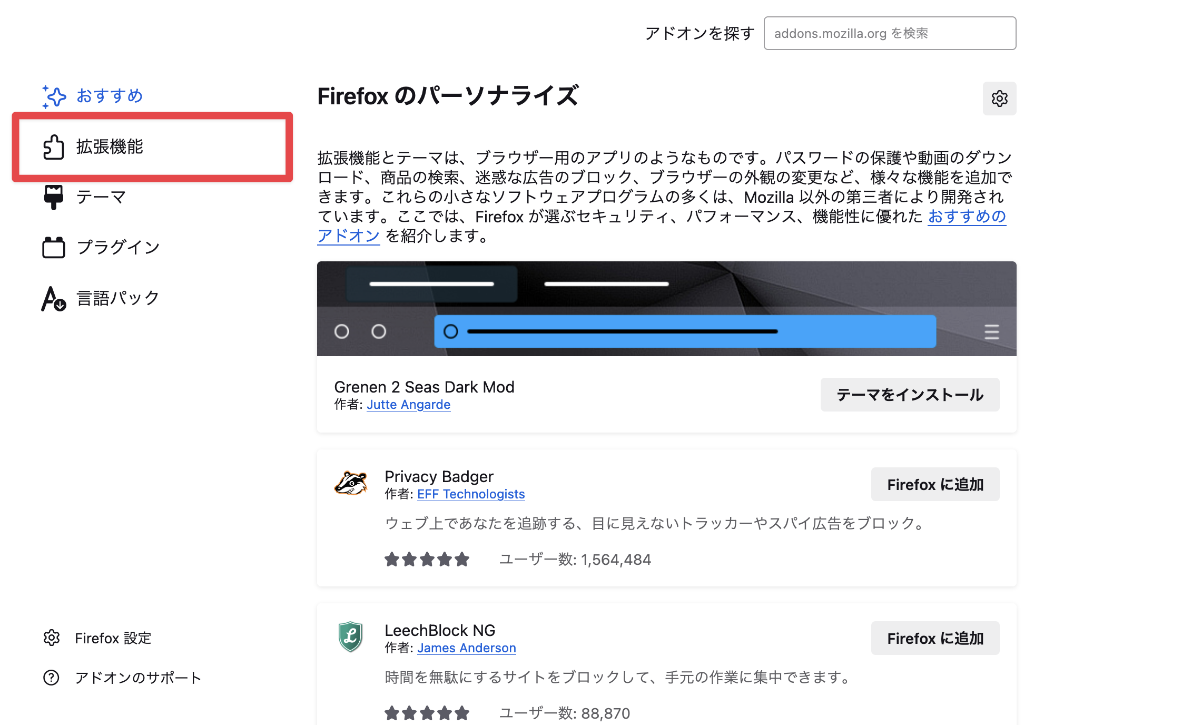Click ユーザー数: 1,564,484 text
The height and width of the screenshot is (725, 1182).
pos(575,560)
